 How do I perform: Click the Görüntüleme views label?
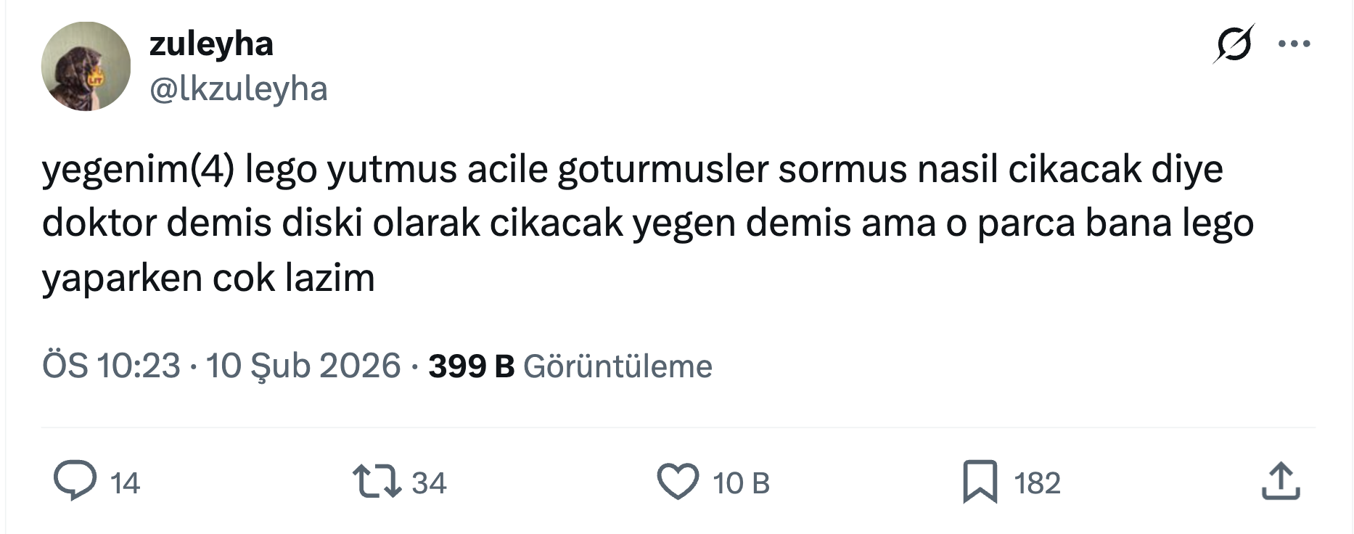coord(617,366)
